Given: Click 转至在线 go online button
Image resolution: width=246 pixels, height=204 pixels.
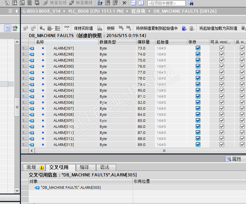Looking at the screenshot, I should (x=55, y=3).
